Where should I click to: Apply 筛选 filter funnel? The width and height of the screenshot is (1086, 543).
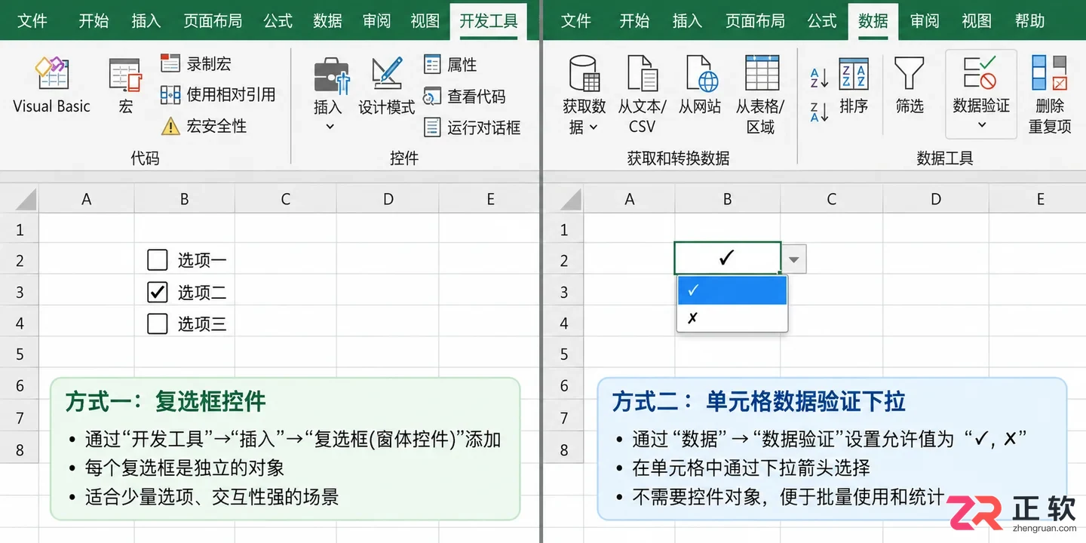(x=910, y=85)
